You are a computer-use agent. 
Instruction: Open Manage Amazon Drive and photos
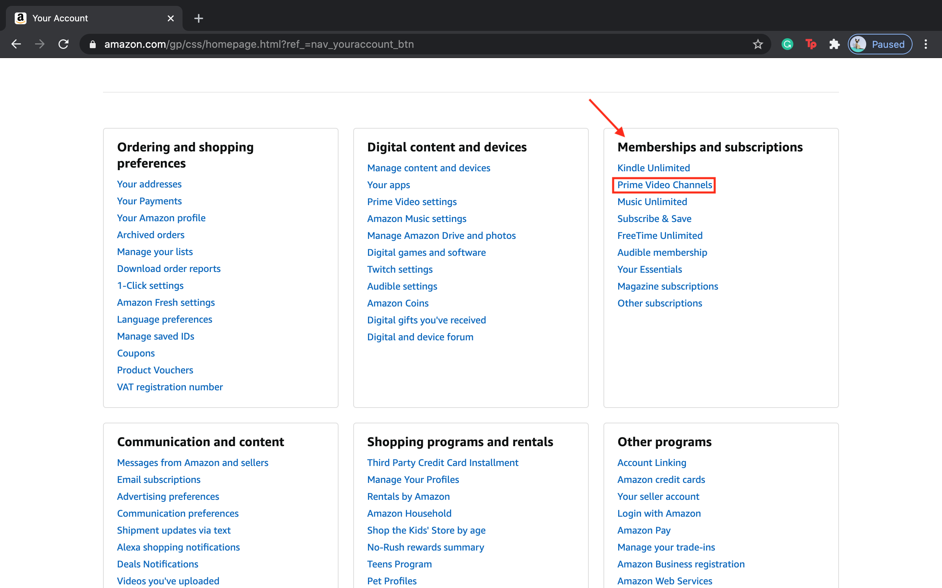pos(442,236)
